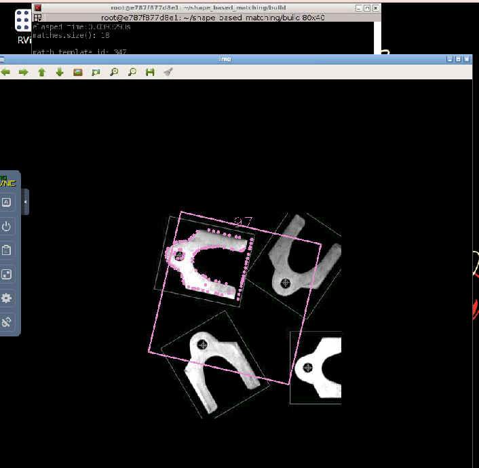Fit image to window icon
The height and width of the screenshot is (468, 479).
click(96, 72)
